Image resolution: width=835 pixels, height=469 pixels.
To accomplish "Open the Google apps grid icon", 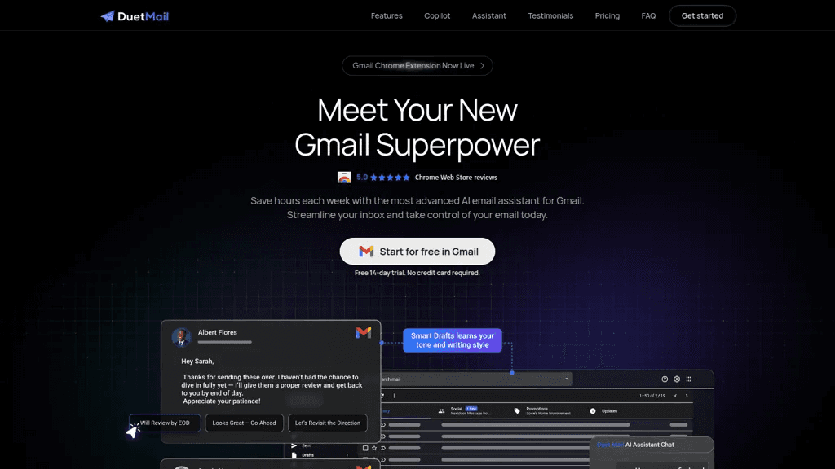I will point(688,379).
